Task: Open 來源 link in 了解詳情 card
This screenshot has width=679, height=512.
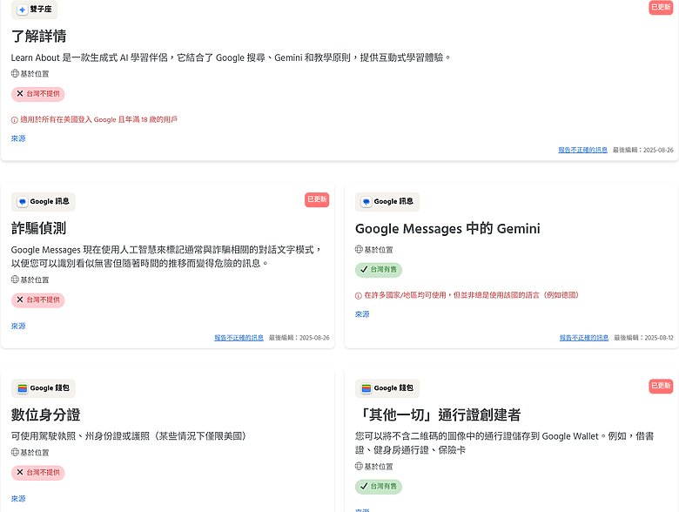Action: pyautogui.click(x=18, y=138)
